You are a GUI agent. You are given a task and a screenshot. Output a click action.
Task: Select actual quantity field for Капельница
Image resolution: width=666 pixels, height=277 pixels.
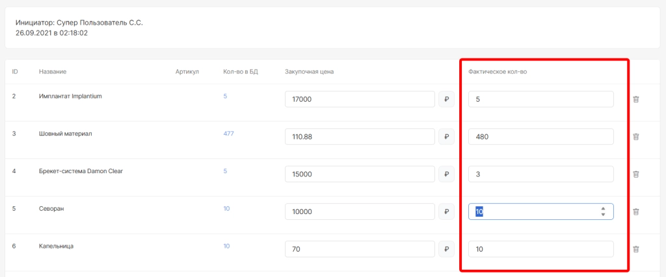click(x=540, y=249)
